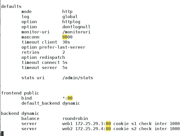Click the 'httplog' option text
The width and height of the screenshot is (188, 136).
click(x=71, y=22)
